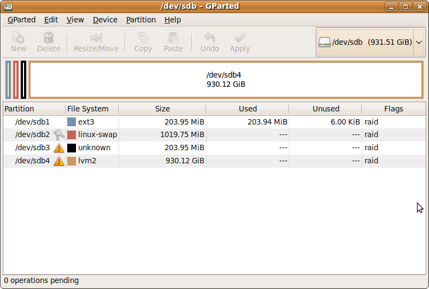Click the lvm2 file system label

87,161
